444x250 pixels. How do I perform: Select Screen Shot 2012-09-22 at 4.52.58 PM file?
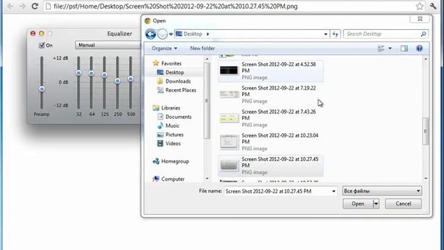(271, 71)
